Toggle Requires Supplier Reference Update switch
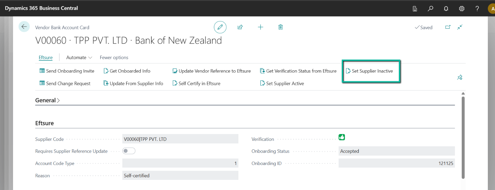This screenshot has height=190, width=495. coord(129,151)
